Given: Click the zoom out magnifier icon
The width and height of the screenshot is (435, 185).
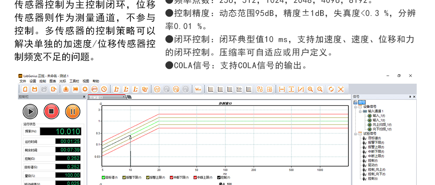Looking at the screenshot, I should point(320,89).
